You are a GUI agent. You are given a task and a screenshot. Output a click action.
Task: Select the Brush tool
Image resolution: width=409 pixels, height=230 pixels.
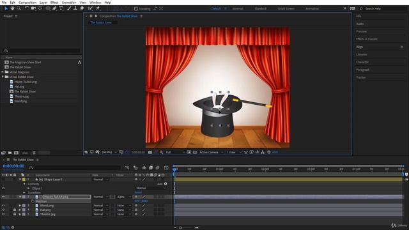click(69, 8)
